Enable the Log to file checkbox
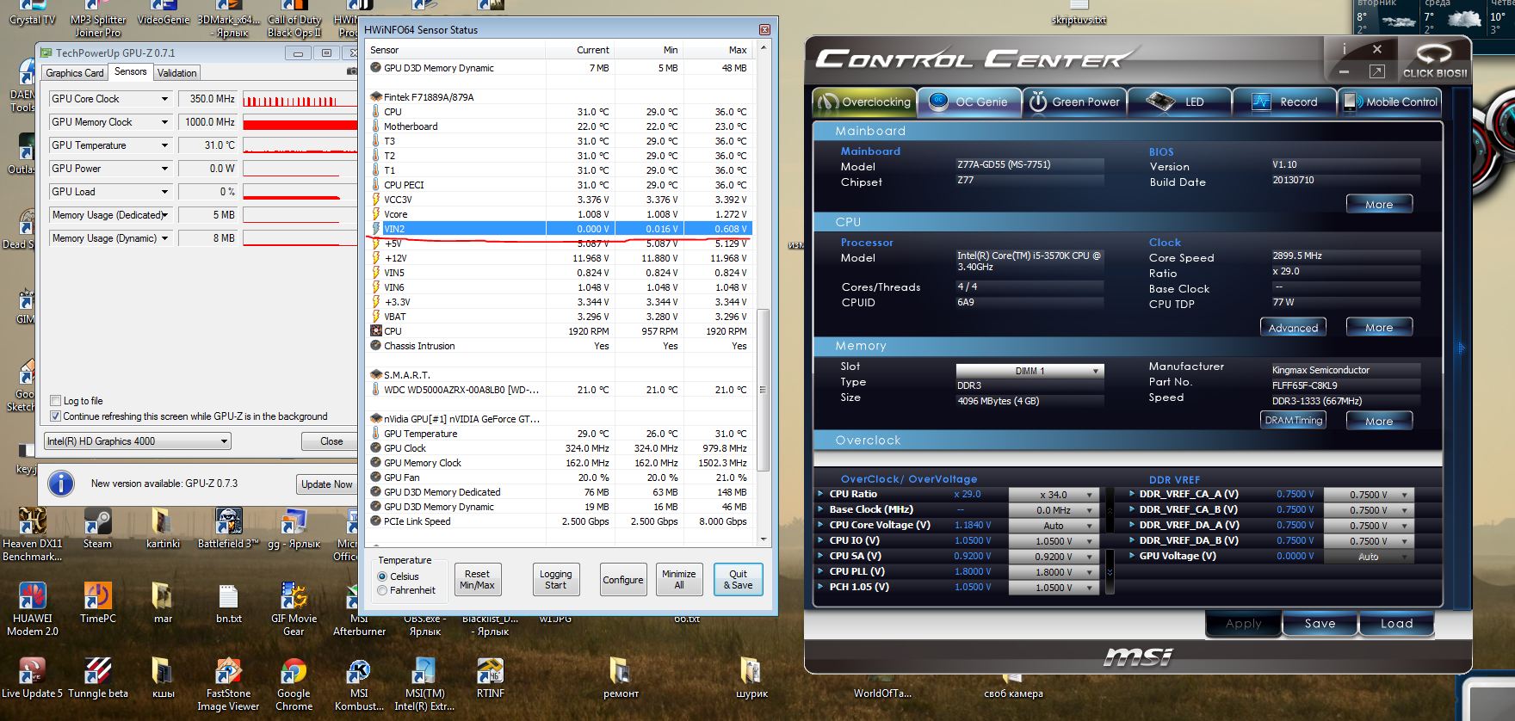 click(x=56, y=401)
